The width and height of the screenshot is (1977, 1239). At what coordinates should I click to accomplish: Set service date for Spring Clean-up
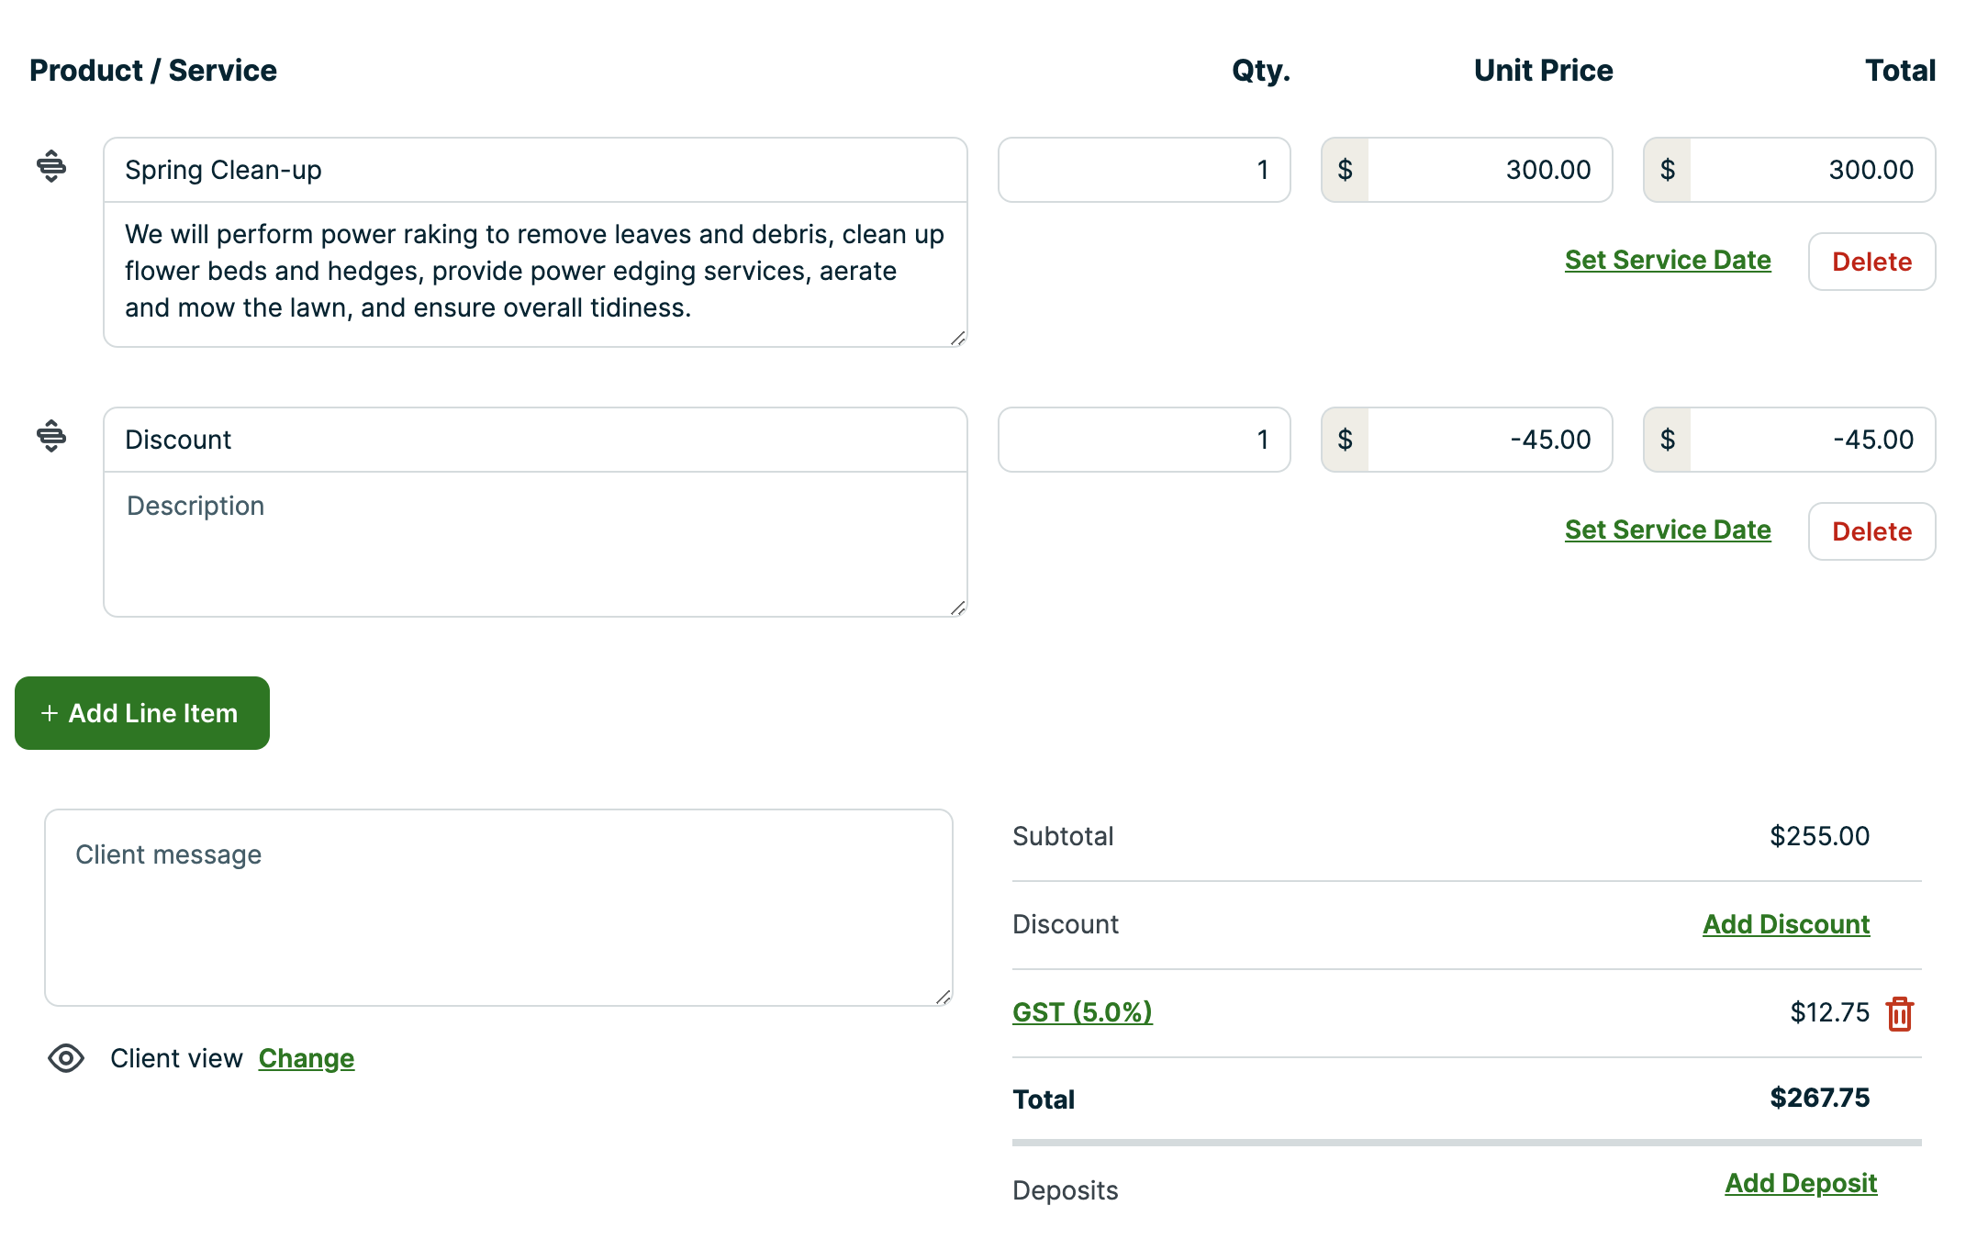pos(1667,260)
